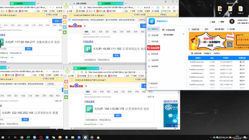The height and width of the screenshot is (140, 249).
Task: Click 退出登录 at the sidebar bottom
Action: [x=153, y=83]
